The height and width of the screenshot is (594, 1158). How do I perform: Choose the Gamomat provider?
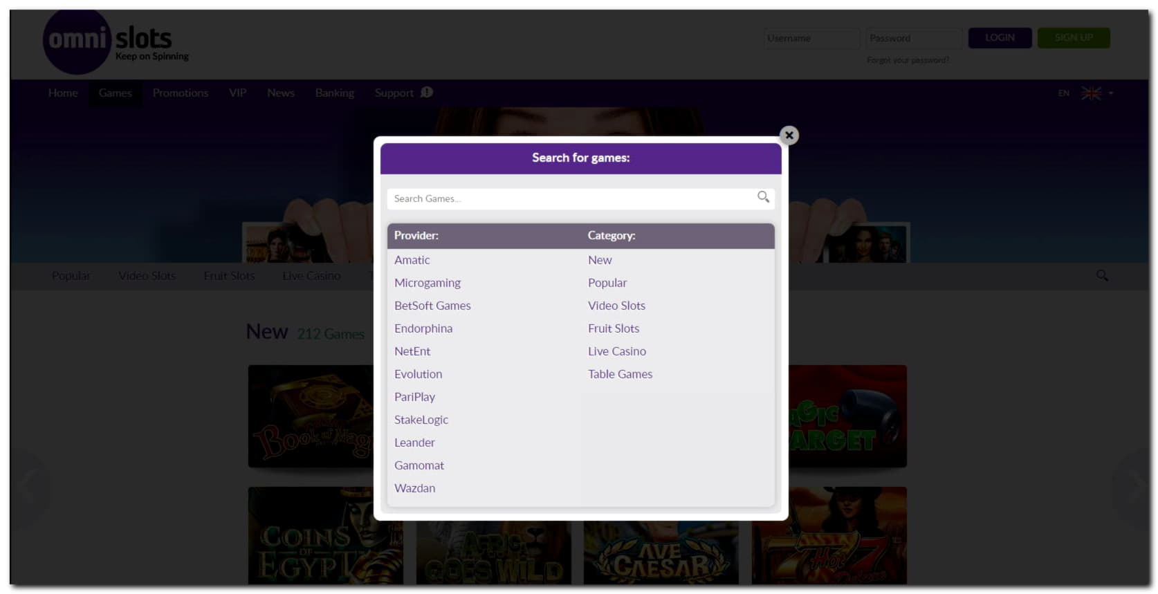[x=419, y=465]
